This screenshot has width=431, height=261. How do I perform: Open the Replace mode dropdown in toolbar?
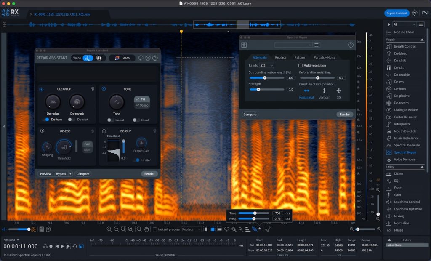[191, 229]
